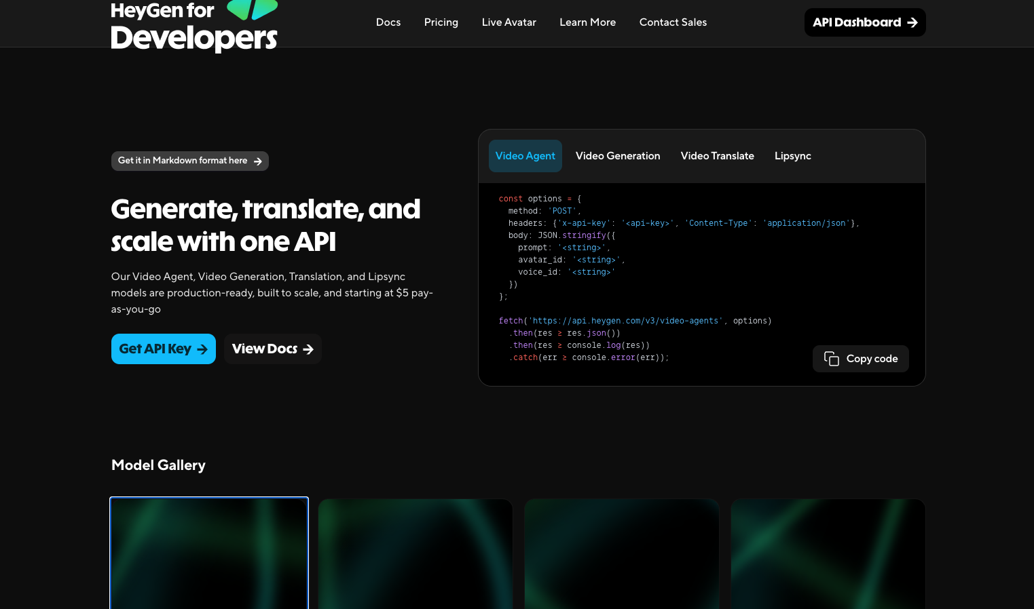Keep the Video Agent tab active
Image resolution: width=1034 pixels, height=609 pixels.
coord(525,156)
